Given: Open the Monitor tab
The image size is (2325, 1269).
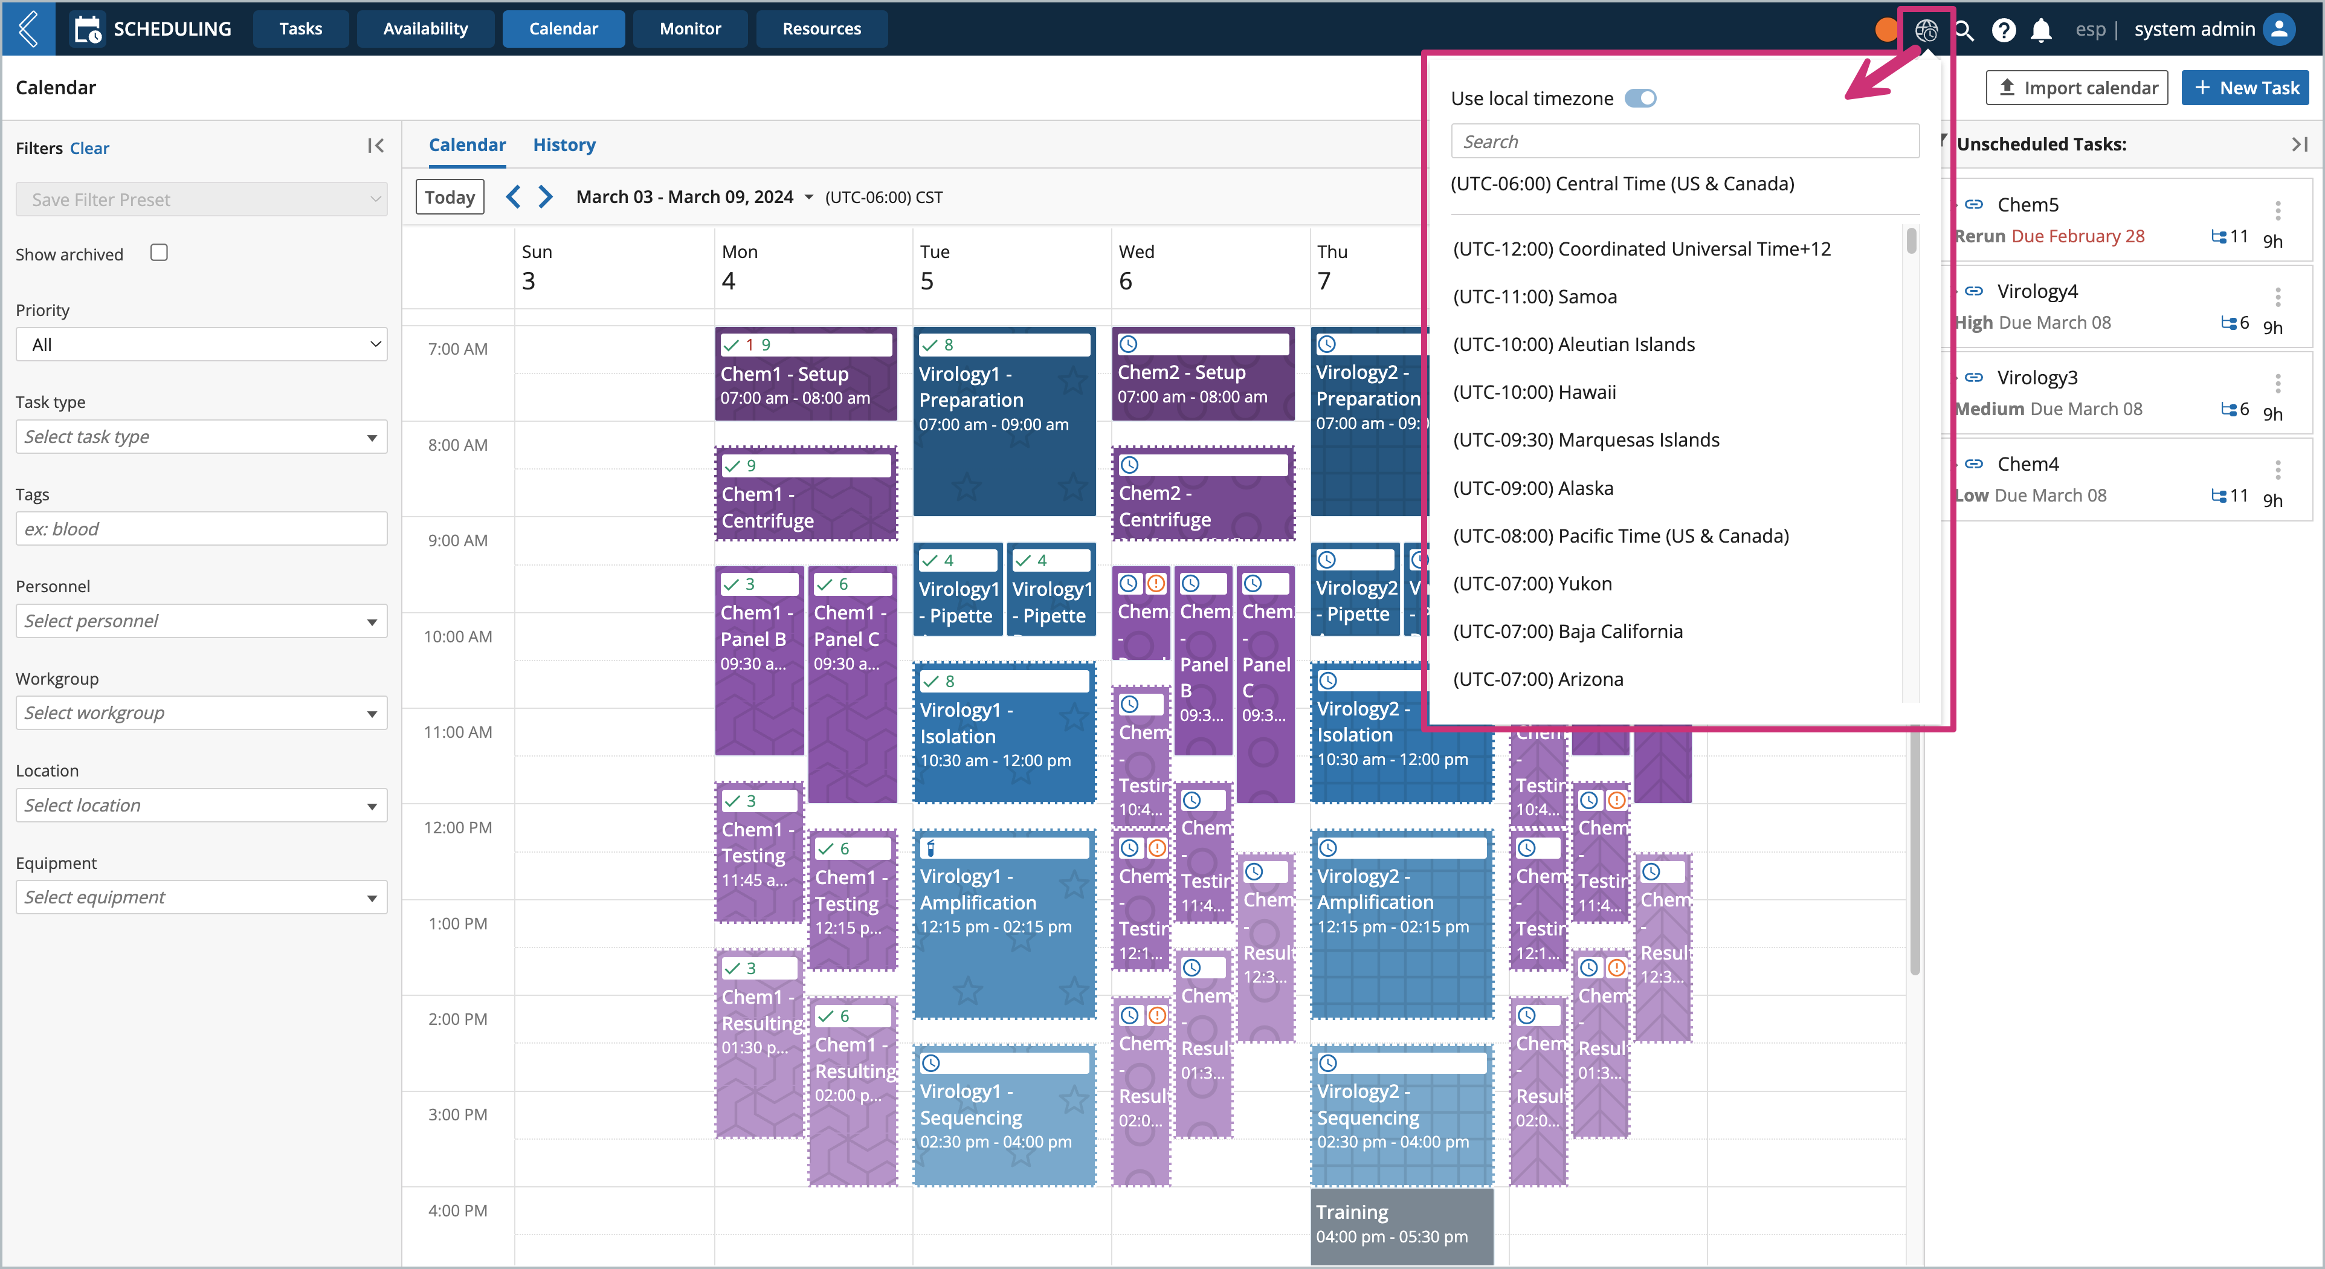Looking at the screenshot, I should pyautogui.click(x=691, y=29).
